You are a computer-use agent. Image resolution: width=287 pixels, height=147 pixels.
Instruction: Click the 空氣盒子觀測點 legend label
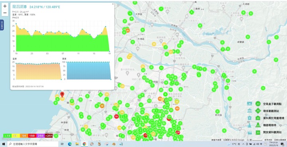(272, 104)
